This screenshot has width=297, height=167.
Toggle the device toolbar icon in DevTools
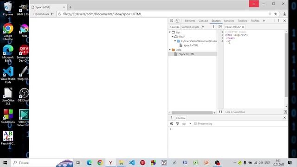pyautogui.click(x=177, y=21)
